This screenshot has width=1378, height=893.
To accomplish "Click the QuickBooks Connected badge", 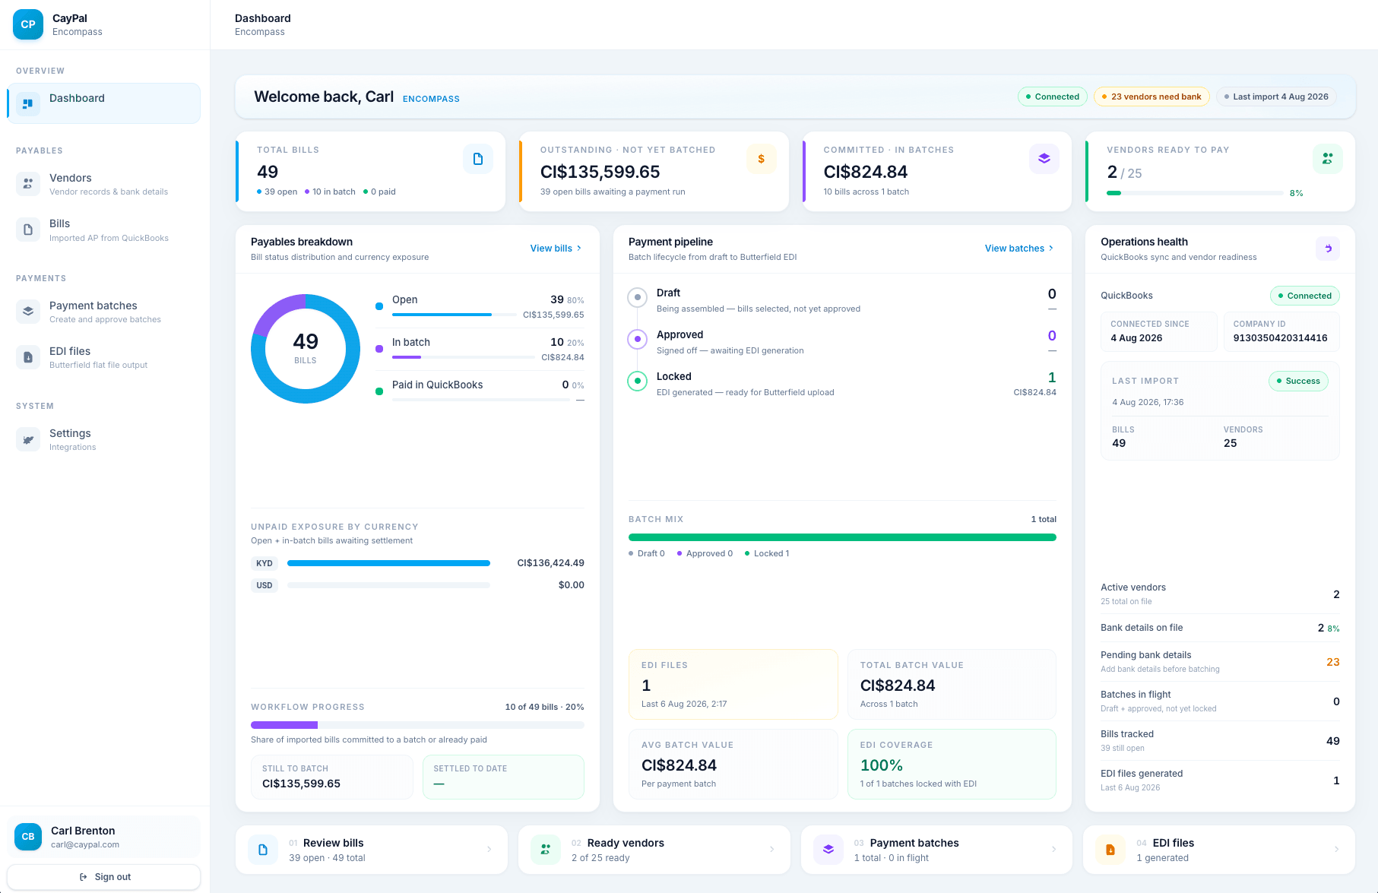I will point(1304,296).
